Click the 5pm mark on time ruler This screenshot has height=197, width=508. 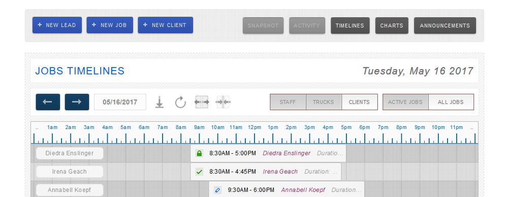click(346, 127)
